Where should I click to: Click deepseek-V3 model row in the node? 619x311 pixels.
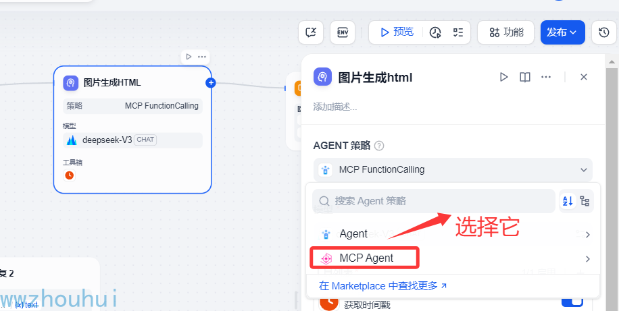click(x=132, y=140)
